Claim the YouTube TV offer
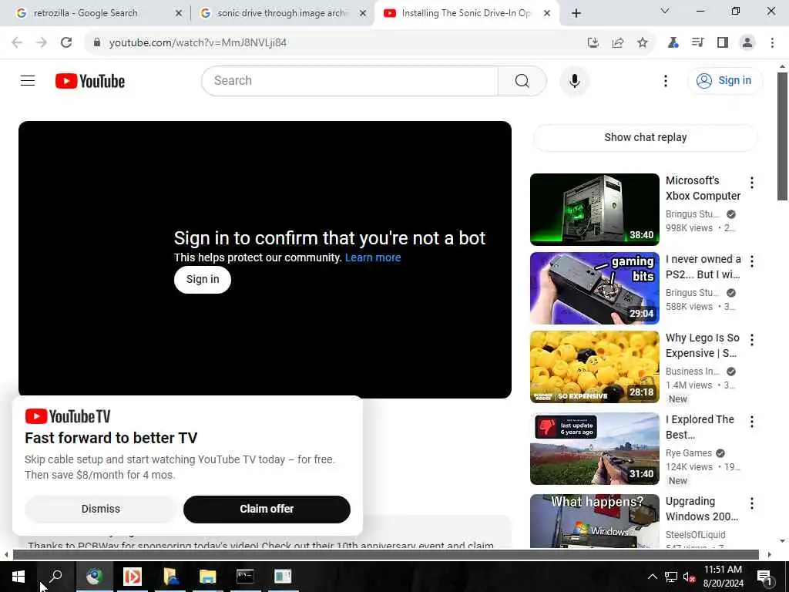The height and width of the screenshot is (592, 789). tap(267, 509)
